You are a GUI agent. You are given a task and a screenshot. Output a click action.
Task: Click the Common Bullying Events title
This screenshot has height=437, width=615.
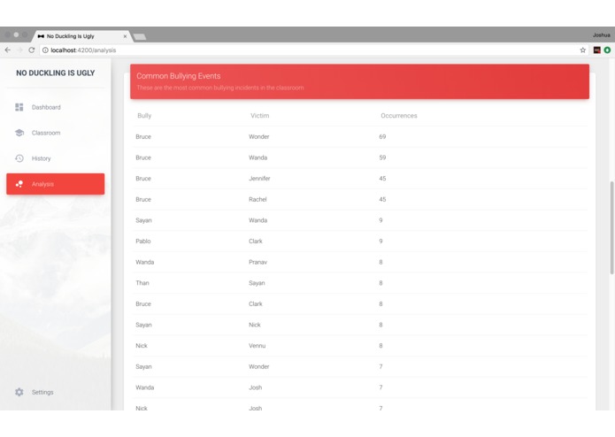(x=179, y=76)
